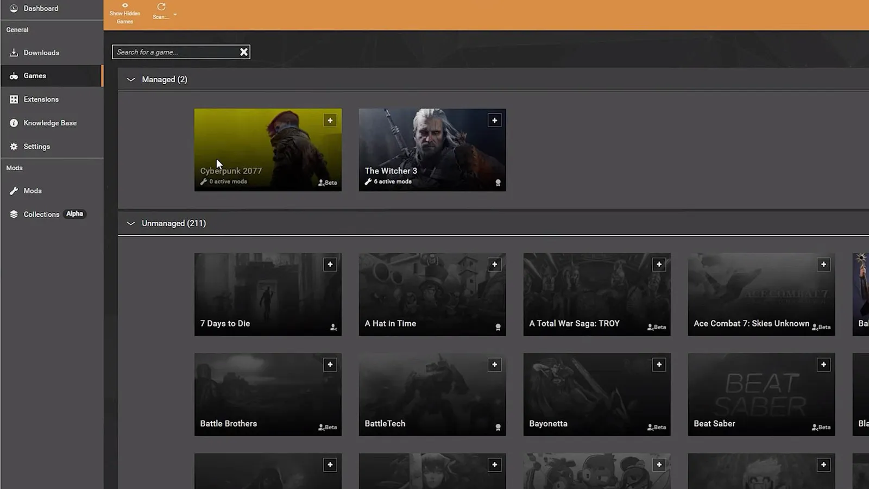
Task: Collapse the Unmanaged games section
Action: tap(131, 223)
